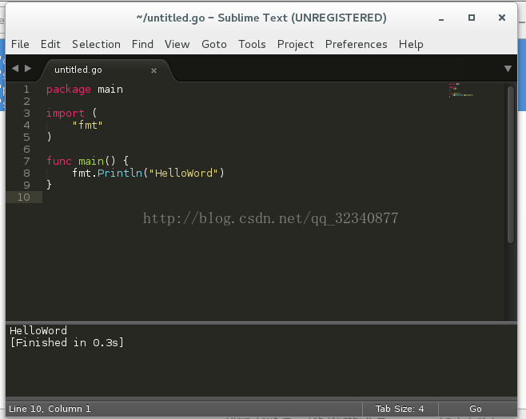Place cursor on 'package' keyword
Viewport: 526px width, 419px height.
pos(69,90)
